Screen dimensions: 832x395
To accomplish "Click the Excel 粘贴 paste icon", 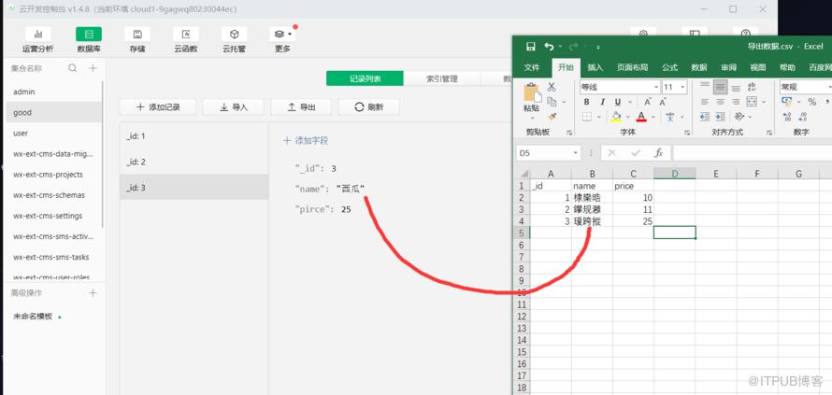I will pos(532,93).
